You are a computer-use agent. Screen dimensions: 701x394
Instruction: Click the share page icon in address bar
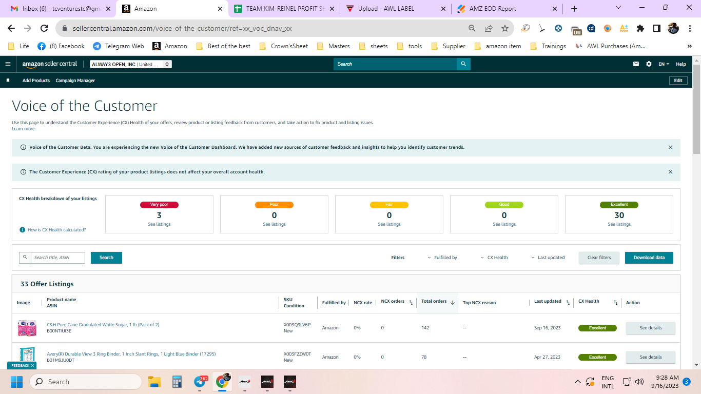coord(489,28)
